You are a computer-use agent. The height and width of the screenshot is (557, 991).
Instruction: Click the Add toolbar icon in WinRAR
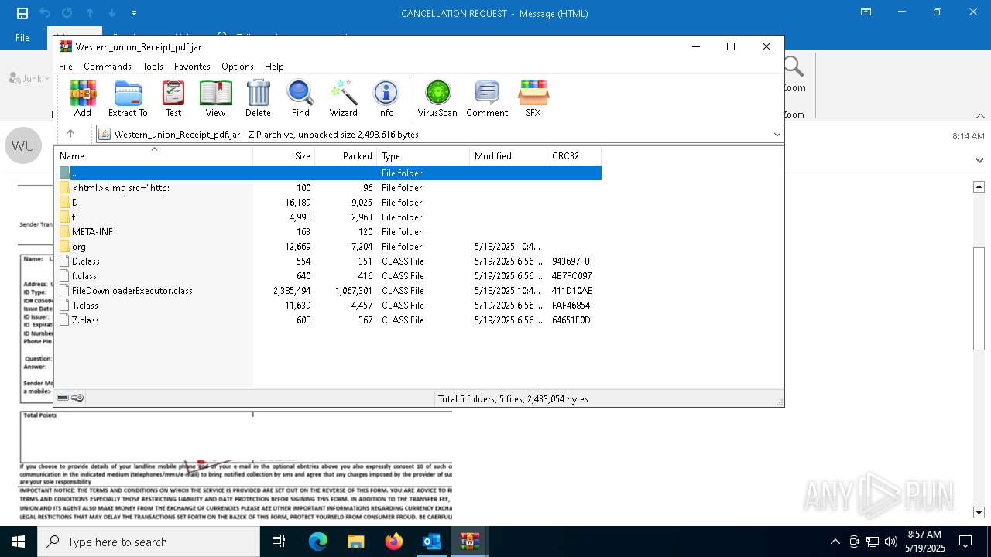(83, 98)
